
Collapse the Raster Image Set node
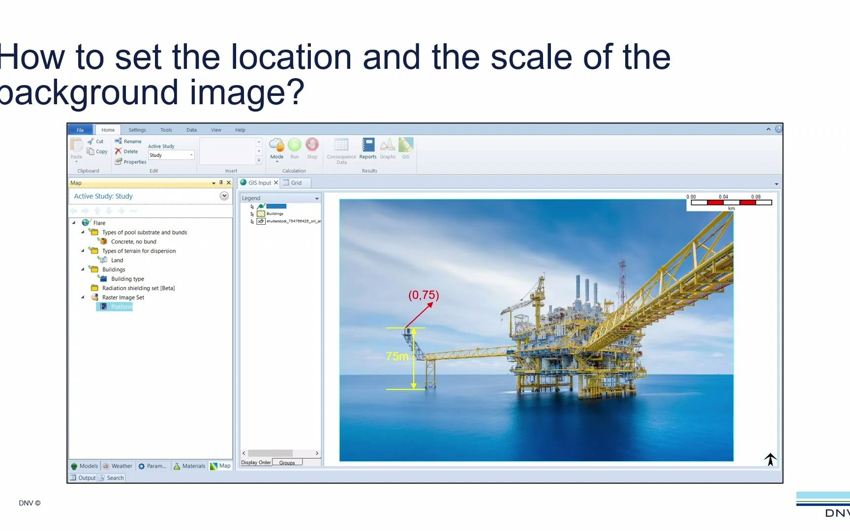83,297
